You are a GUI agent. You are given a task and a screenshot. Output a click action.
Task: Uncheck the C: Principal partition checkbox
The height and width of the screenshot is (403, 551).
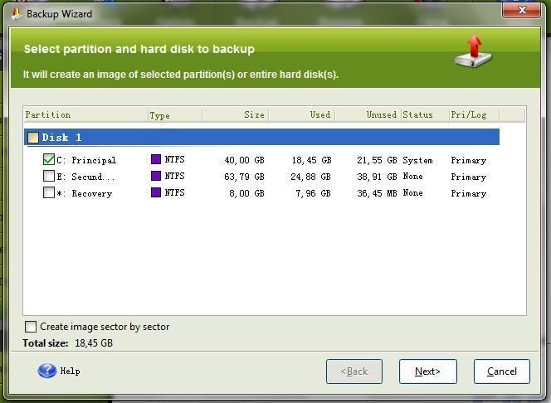[x=48, y=159]
